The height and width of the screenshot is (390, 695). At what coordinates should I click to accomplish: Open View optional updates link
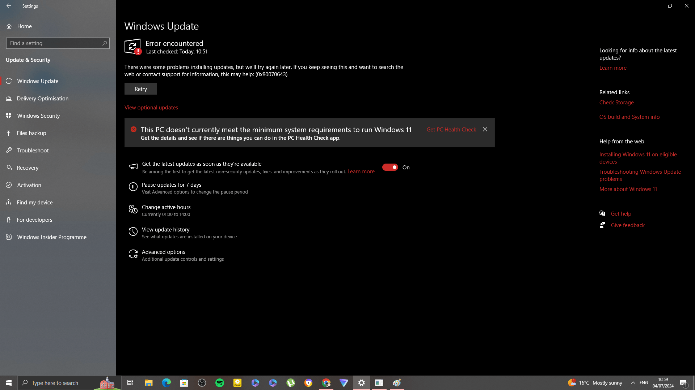tap(151, 108)
